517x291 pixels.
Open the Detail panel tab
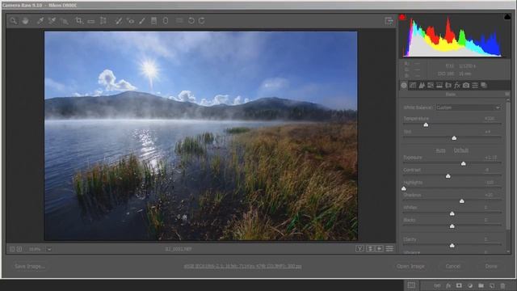[422, 86]
